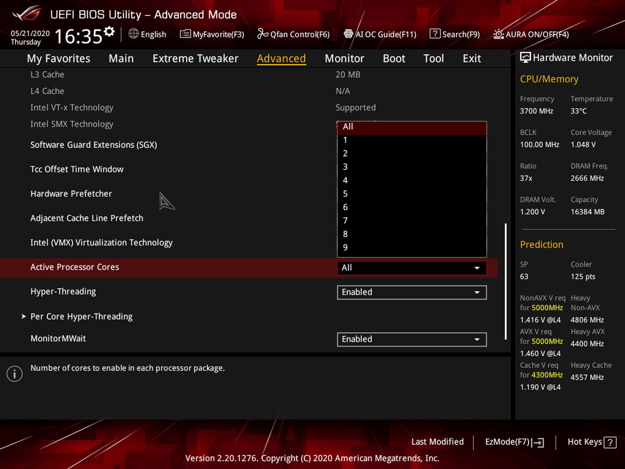
Task: Click the EzMode exit arrow icon
Action: click(538, 443)
